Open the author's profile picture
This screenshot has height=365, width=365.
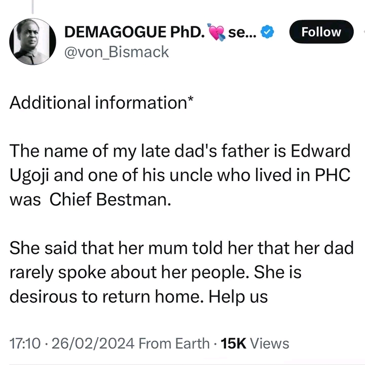coord(32,41)
